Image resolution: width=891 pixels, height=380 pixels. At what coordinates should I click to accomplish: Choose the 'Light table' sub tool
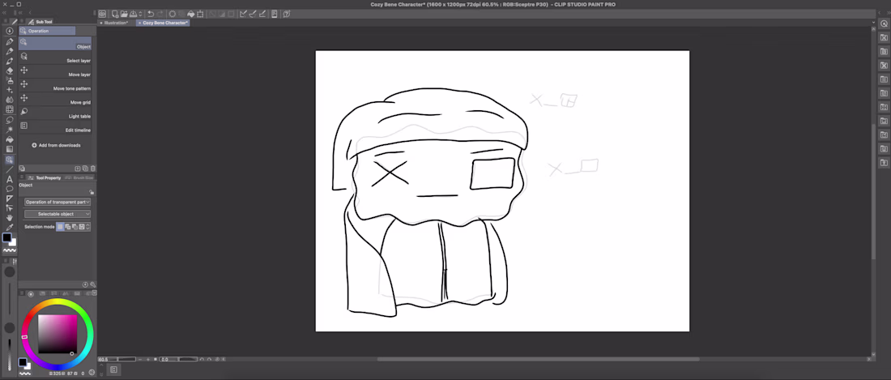[55, 113]
